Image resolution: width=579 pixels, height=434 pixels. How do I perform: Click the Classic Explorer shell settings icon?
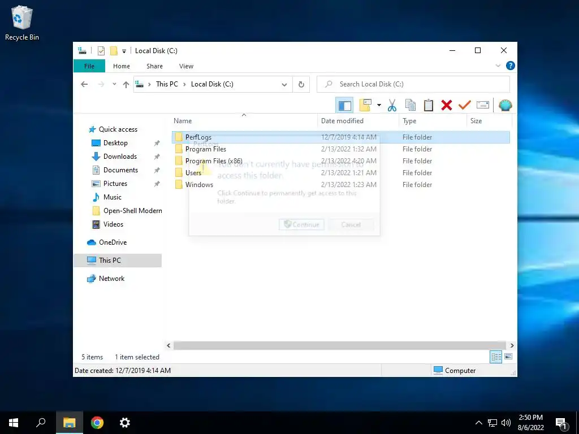coord(505,105)
